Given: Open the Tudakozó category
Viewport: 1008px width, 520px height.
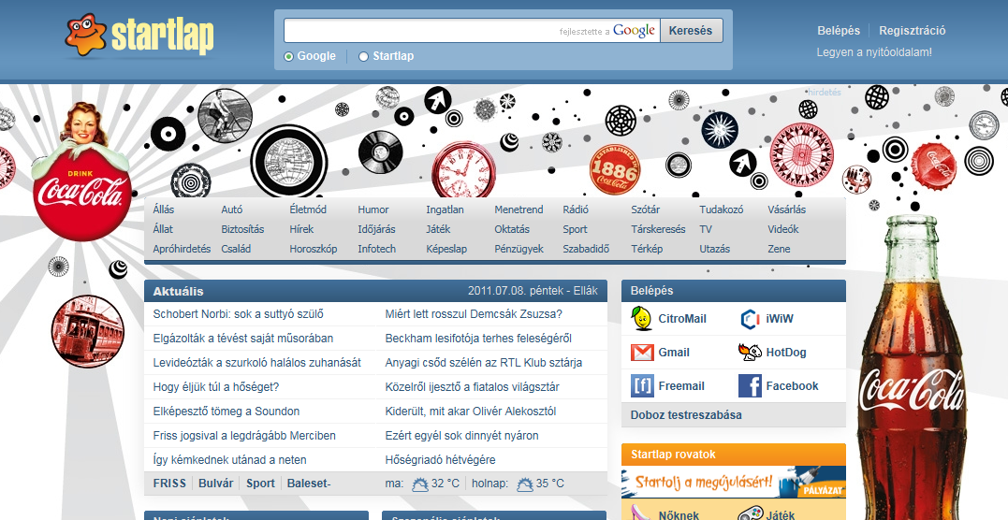Looking at the screenshot, I should point(722,209).
